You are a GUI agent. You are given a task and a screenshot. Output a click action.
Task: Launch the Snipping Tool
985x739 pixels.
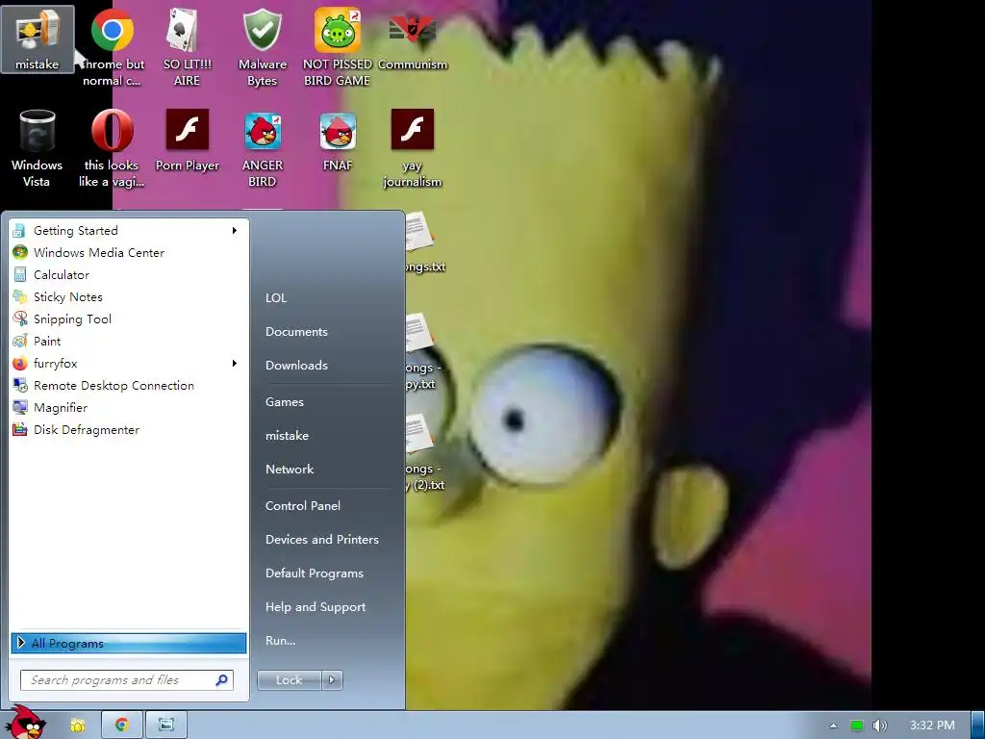pyautogui.click(x=128, y=319)
